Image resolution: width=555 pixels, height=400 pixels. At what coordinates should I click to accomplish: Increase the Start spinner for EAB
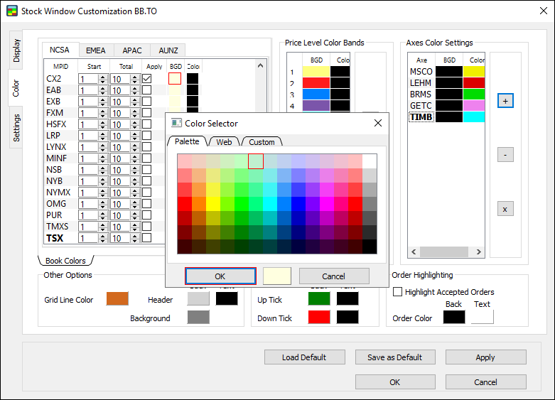[102, 87]
